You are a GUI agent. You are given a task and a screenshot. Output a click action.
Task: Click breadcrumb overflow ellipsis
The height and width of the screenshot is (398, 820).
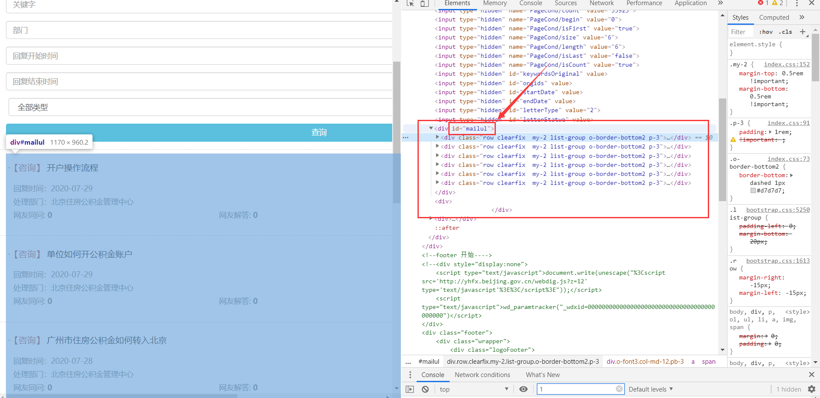(408, 362)
